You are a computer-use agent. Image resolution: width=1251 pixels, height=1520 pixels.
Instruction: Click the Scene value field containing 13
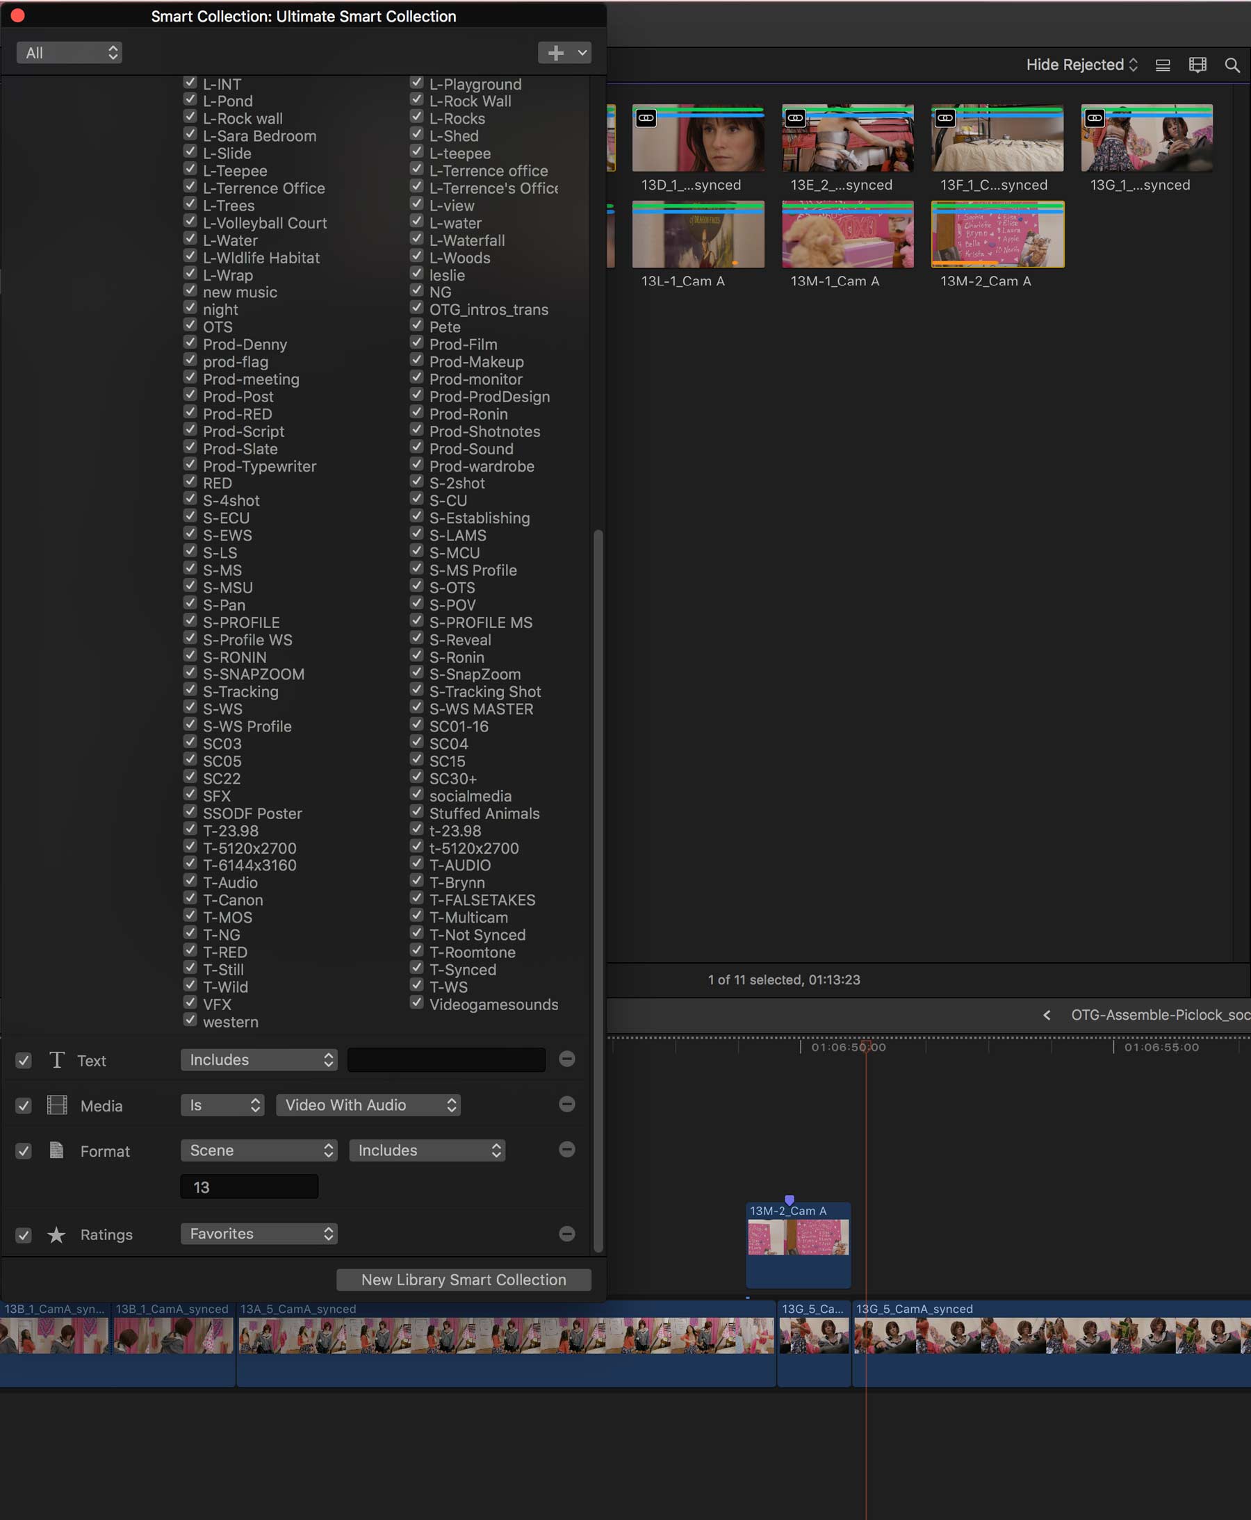tap(250, 1187)
